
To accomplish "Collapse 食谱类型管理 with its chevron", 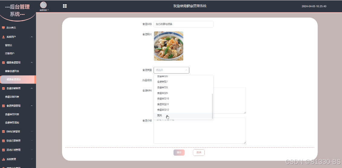I will [x=32, y=106].
